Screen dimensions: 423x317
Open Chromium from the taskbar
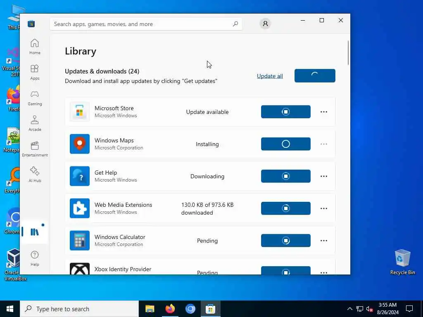click(x=190, y=309)
